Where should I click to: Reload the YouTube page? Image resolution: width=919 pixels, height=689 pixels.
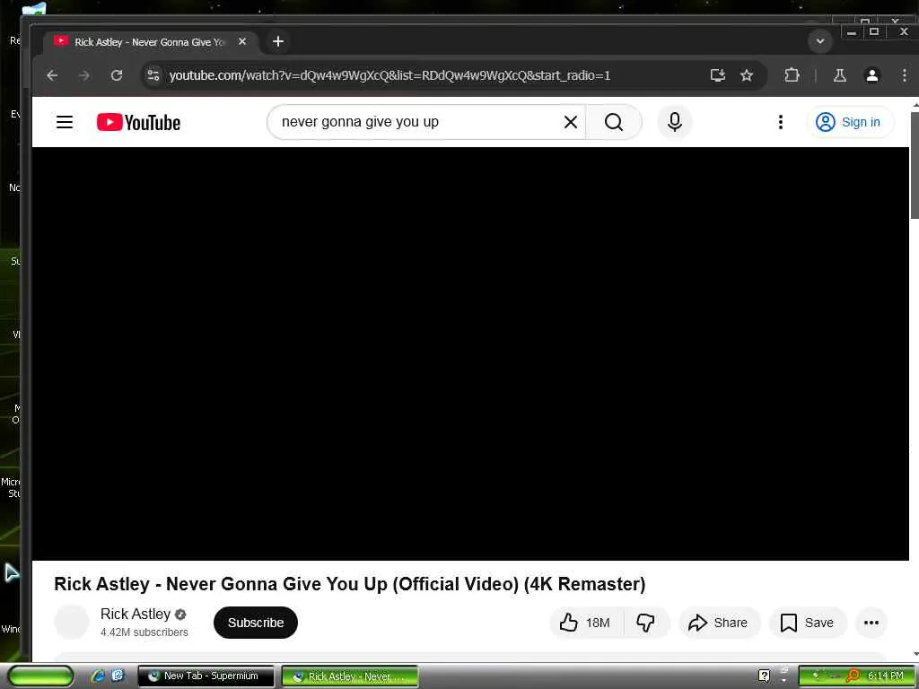117,75
